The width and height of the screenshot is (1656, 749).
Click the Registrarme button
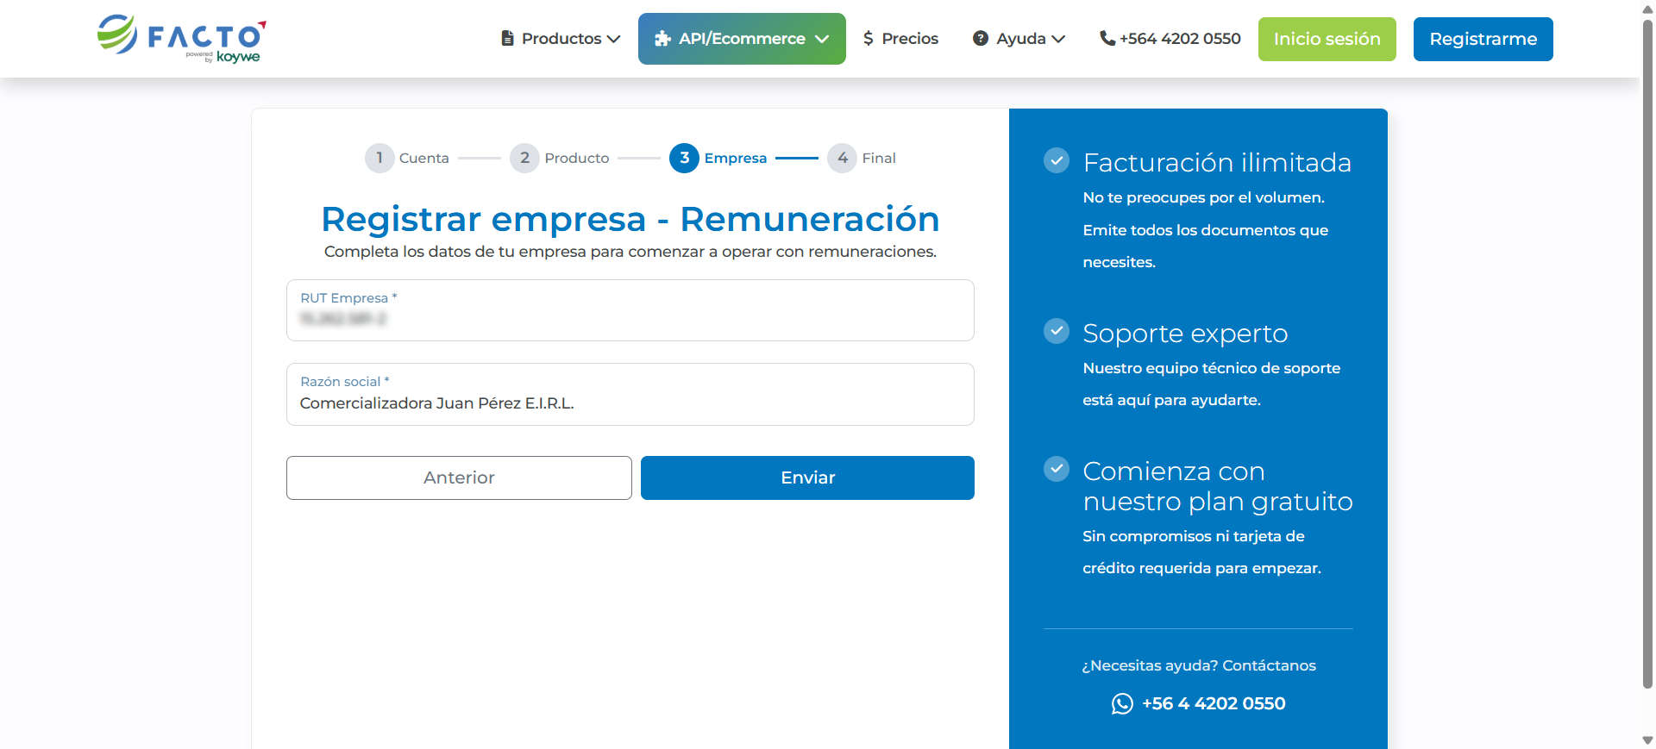pyautogui.click(x=1483, y=39)
